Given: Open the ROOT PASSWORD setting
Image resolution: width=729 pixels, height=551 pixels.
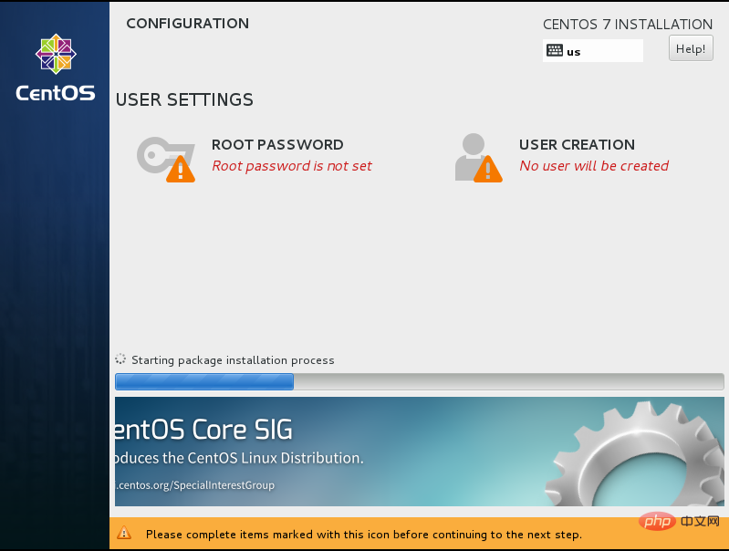Looking at the screenshot, I should pos(277,145).
